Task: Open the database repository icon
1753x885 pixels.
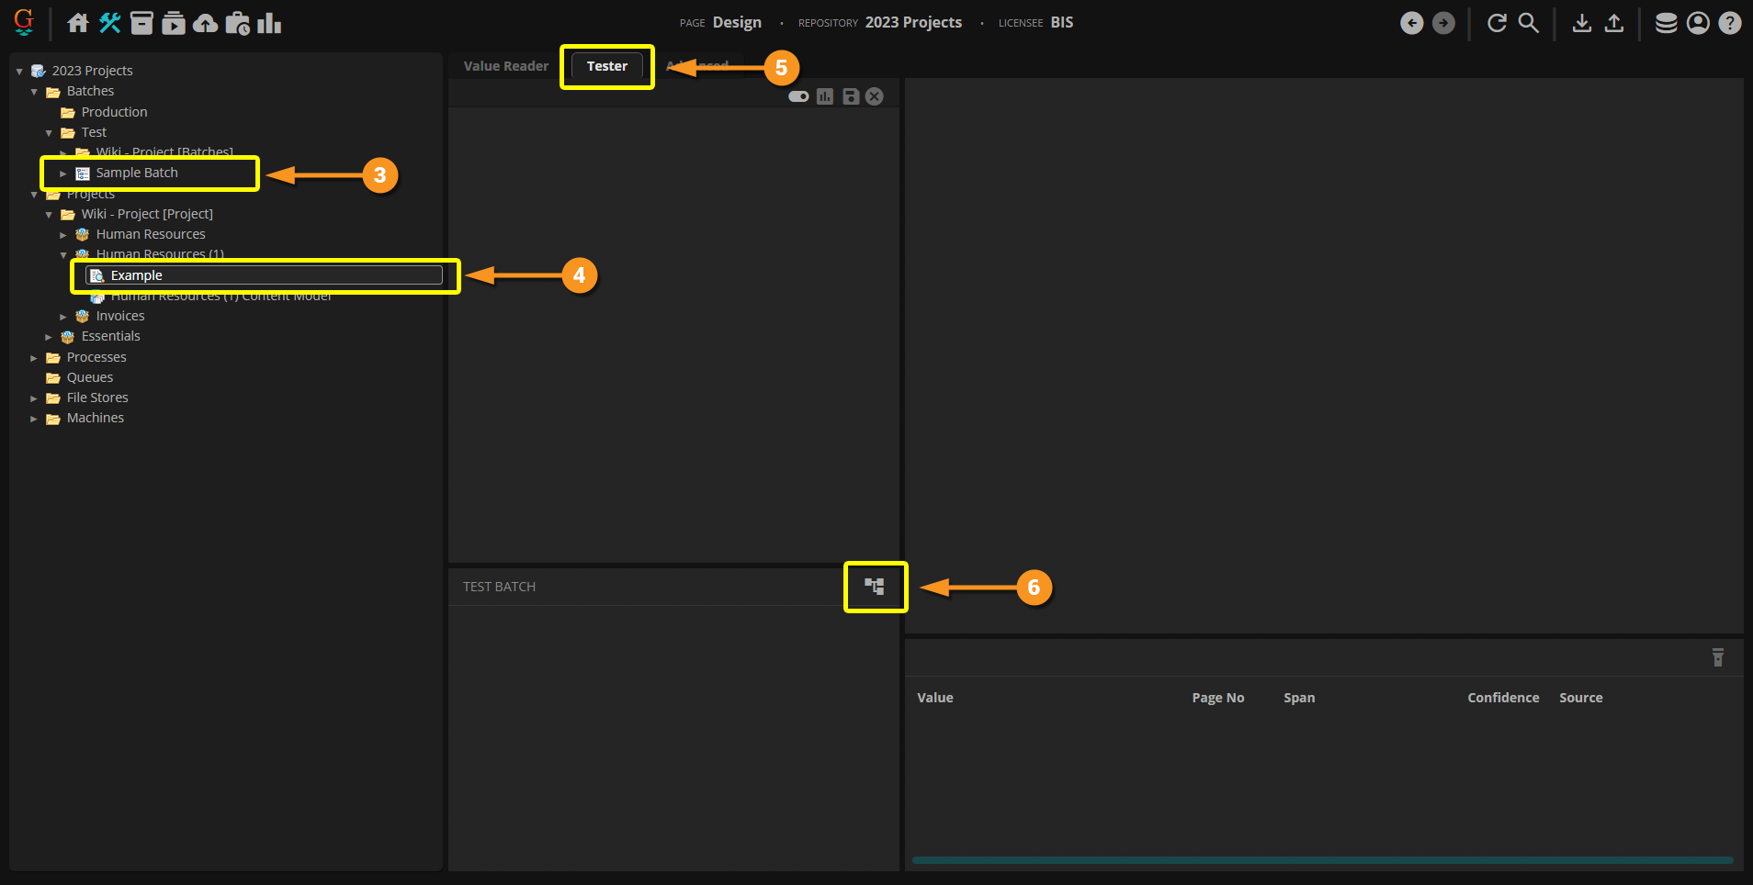Action: pyautogui.click(x=1666, y=23)
